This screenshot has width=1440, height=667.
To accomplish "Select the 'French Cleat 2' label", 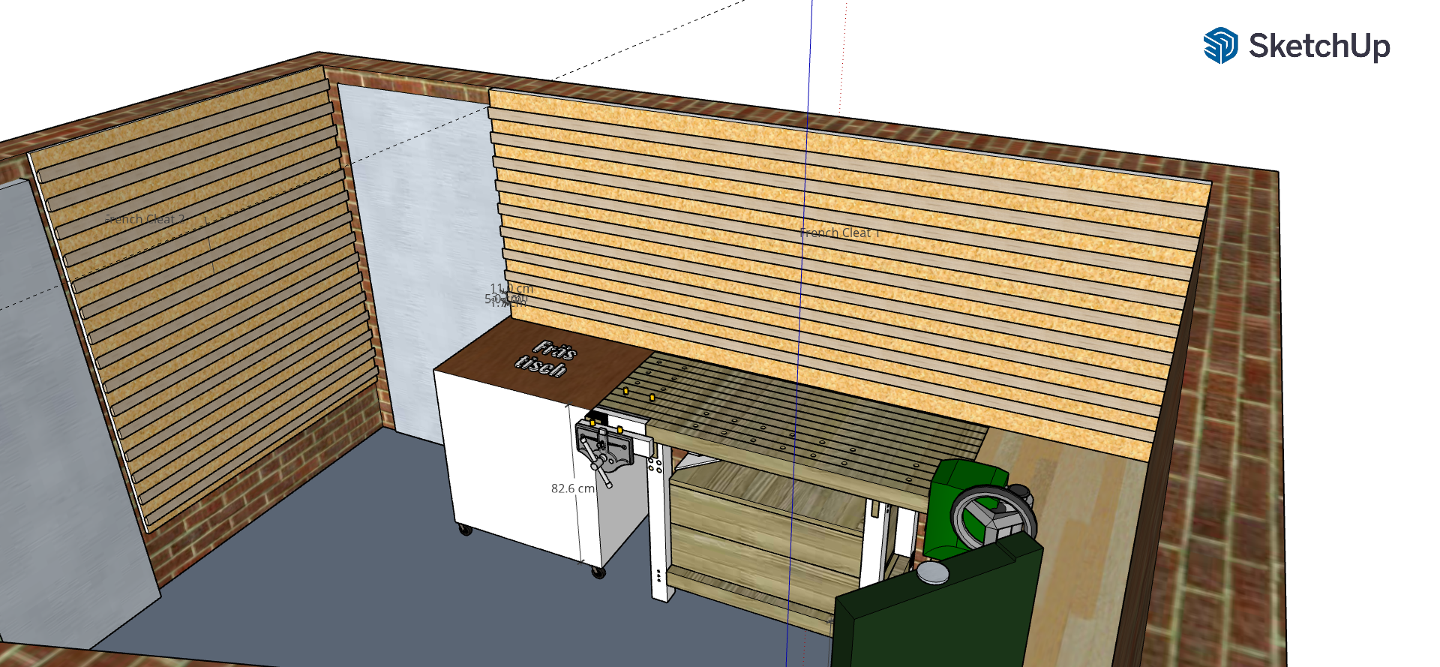I will tap(145, 219).
